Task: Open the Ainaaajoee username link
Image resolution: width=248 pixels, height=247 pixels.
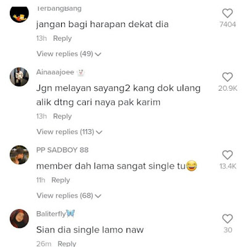Action: [x=55, y=72]
